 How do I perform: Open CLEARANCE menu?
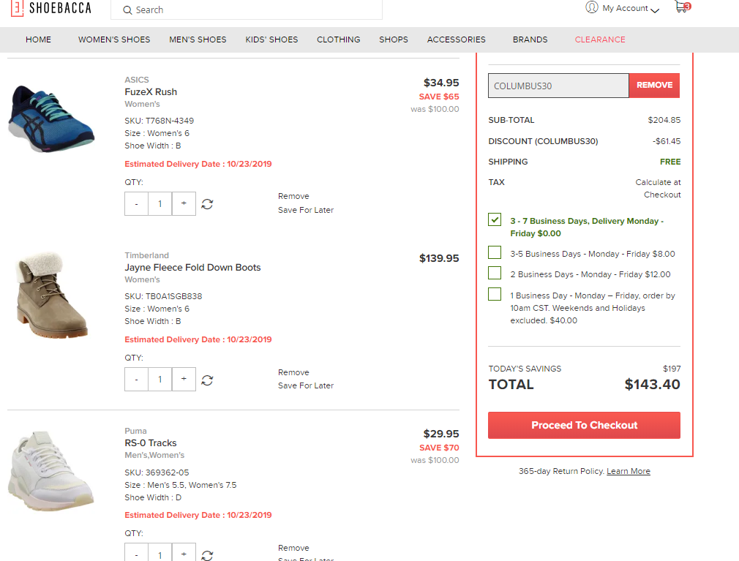600,39
